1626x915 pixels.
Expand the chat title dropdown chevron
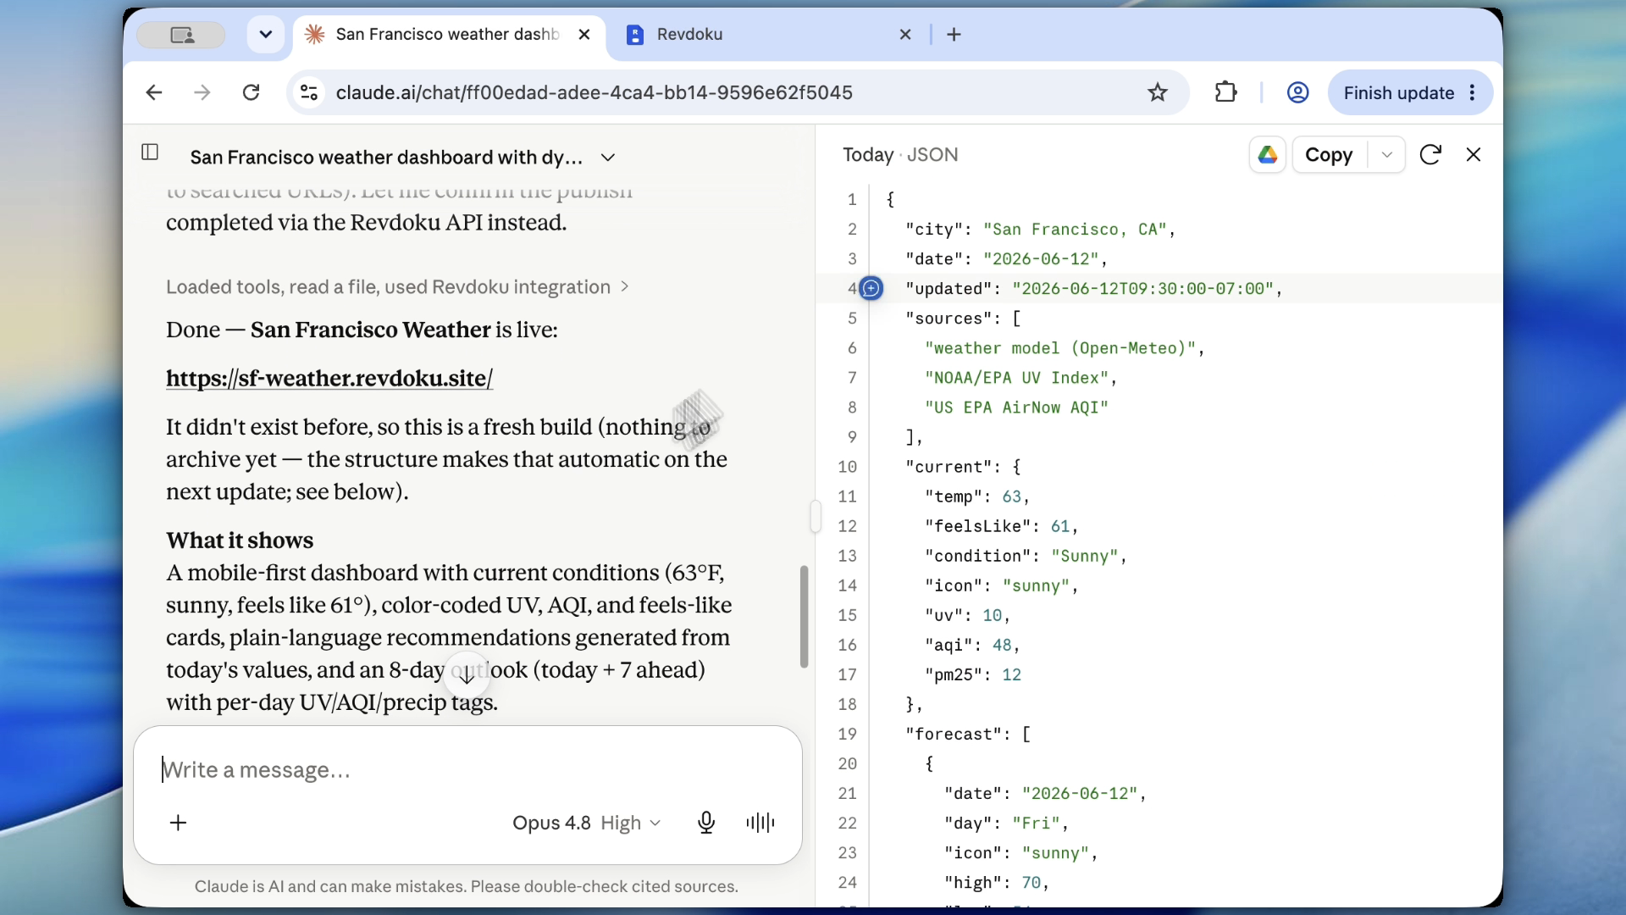click(607, 158)
